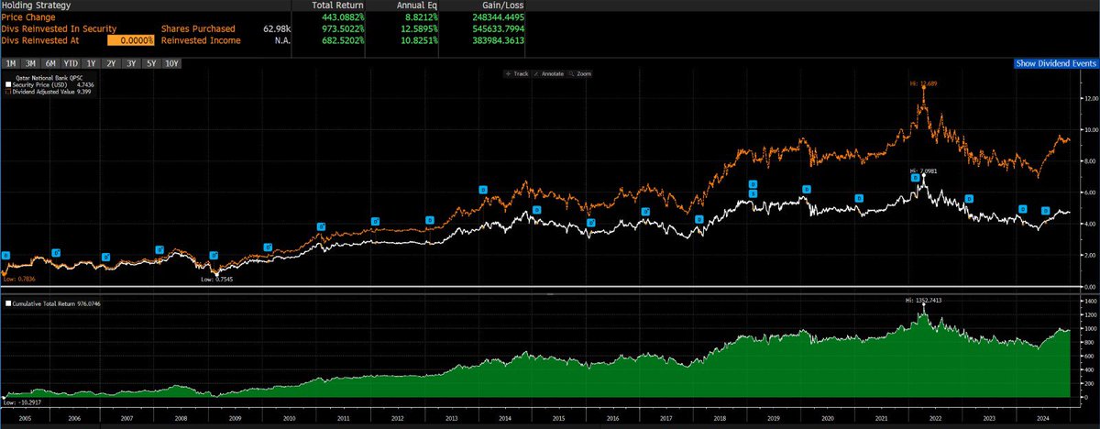Select the 3M time range tab
Screen dimensions: 1100x429
click(30, 63)
